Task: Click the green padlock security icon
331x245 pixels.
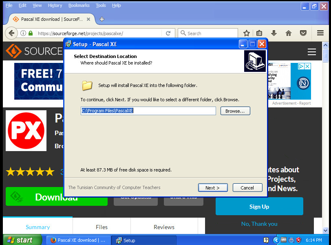Action: tap(31, 33)
